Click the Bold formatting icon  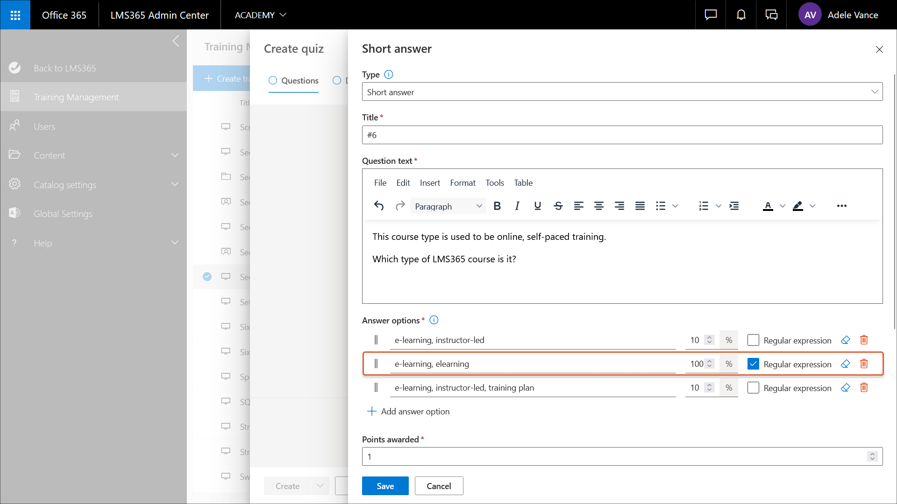497,206
